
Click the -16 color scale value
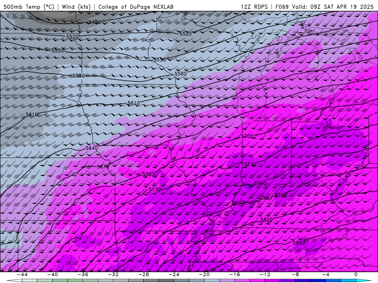click(235, 275)
